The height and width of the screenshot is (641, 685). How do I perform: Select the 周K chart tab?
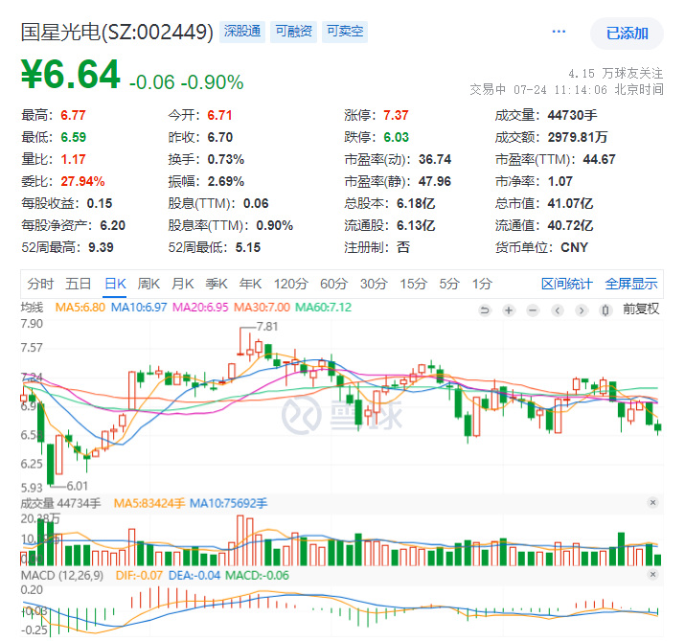pyautogui.click(x=148, y=284)
